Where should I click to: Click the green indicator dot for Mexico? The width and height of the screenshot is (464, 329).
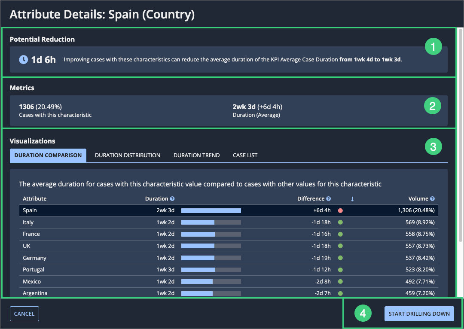340,281
